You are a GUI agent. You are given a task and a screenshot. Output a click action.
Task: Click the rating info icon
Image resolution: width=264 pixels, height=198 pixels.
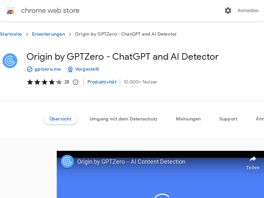click(x=76, y=82)
